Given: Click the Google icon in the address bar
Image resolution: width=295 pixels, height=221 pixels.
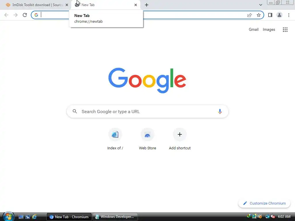Looking at the screenshot, I should click(x=36, y=15).
